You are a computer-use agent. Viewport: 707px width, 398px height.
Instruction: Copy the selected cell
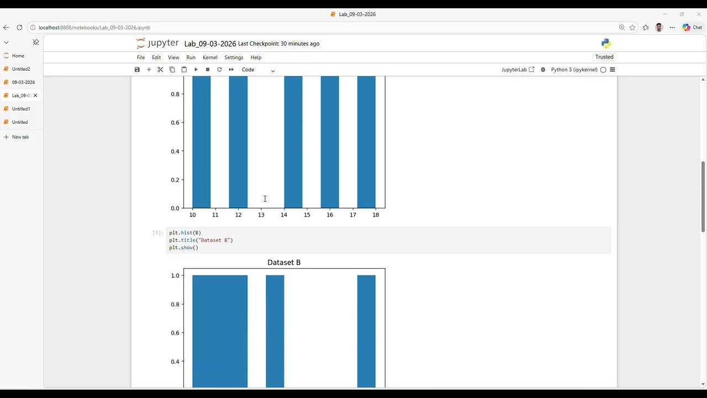172,70
